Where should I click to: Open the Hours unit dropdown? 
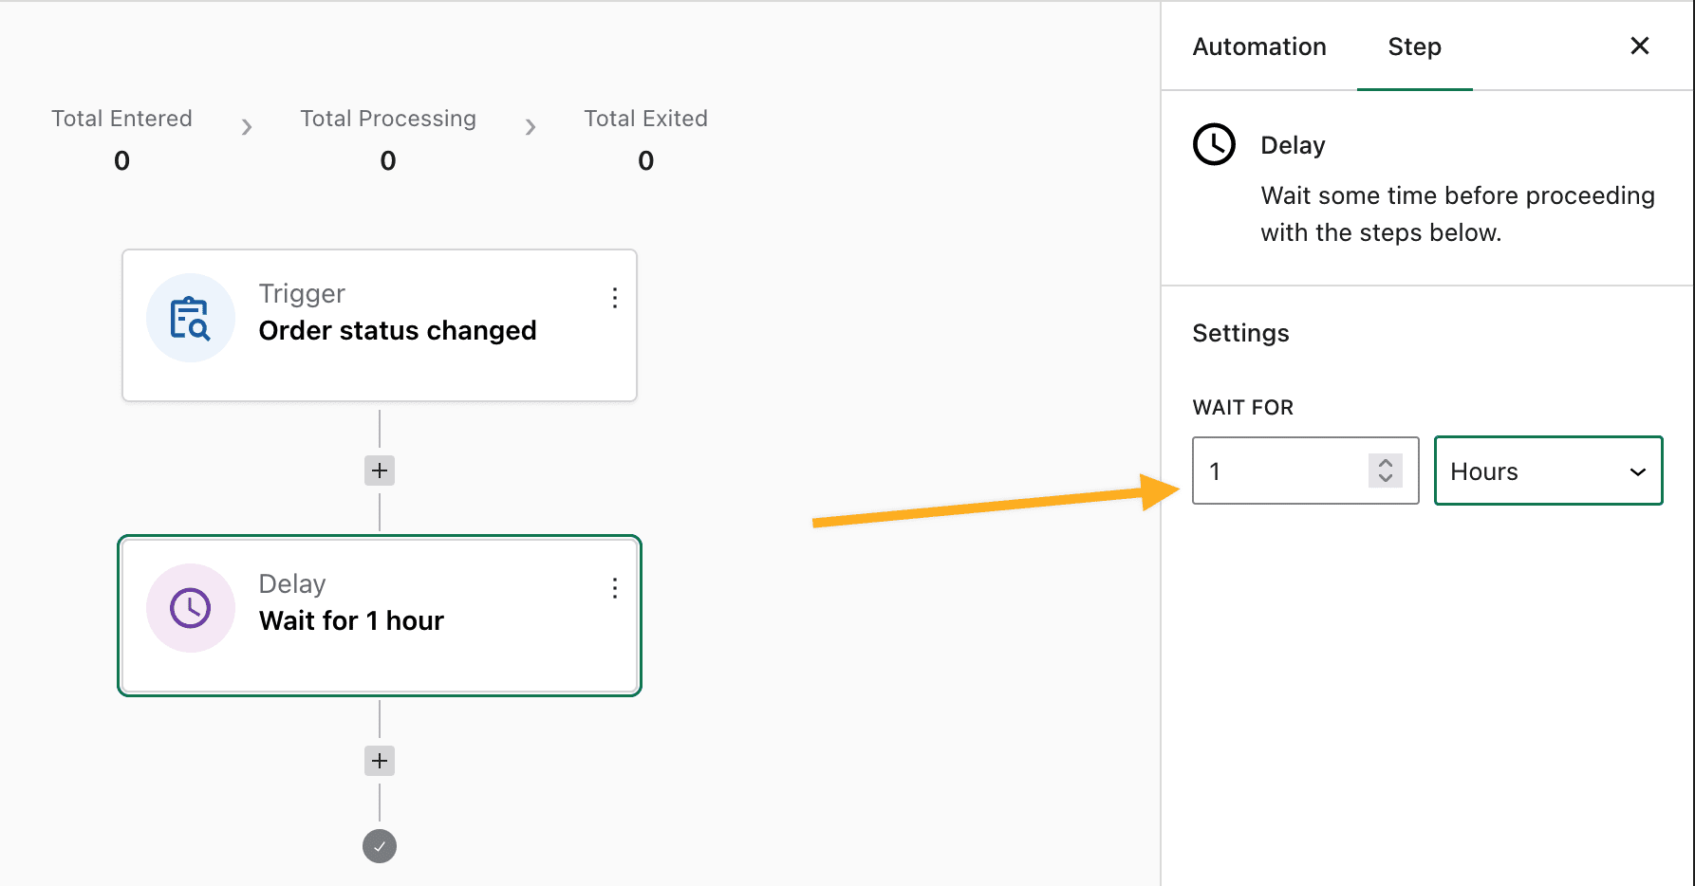[1549, 471]
